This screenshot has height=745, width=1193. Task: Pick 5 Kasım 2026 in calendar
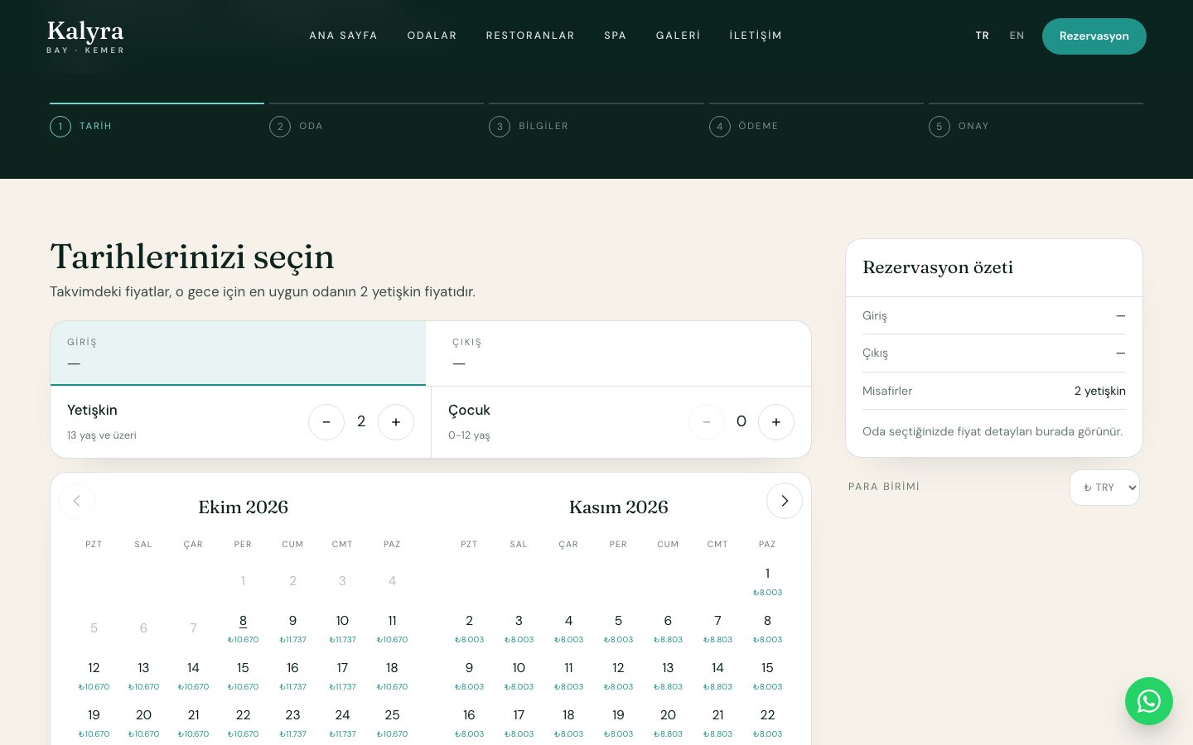[618, 628]
